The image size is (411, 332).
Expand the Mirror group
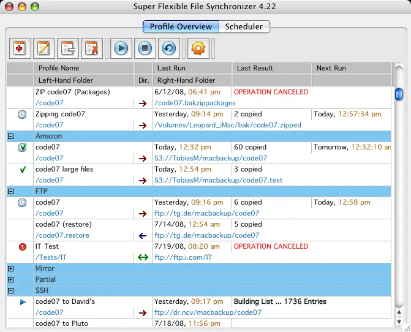pos(11,268)
